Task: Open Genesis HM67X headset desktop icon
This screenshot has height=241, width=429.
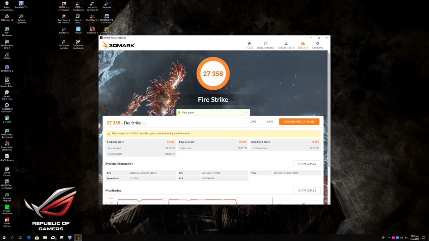Action: 7,95
